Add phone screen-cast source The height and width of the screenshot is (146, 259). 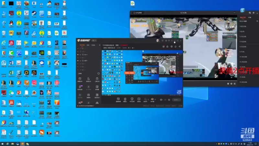[x=132, y=100]
